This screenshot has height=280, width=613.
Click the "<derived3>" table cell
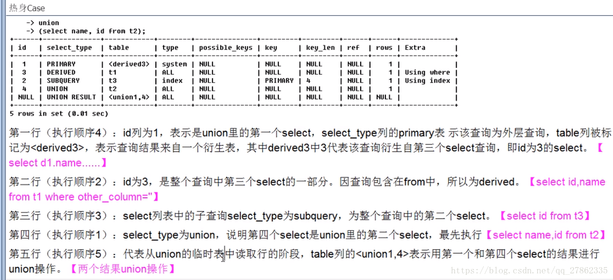(129, 64)
